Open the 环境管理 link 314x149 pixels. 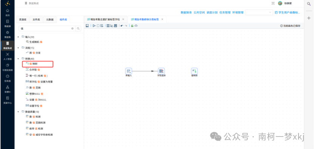pos(238,12)
